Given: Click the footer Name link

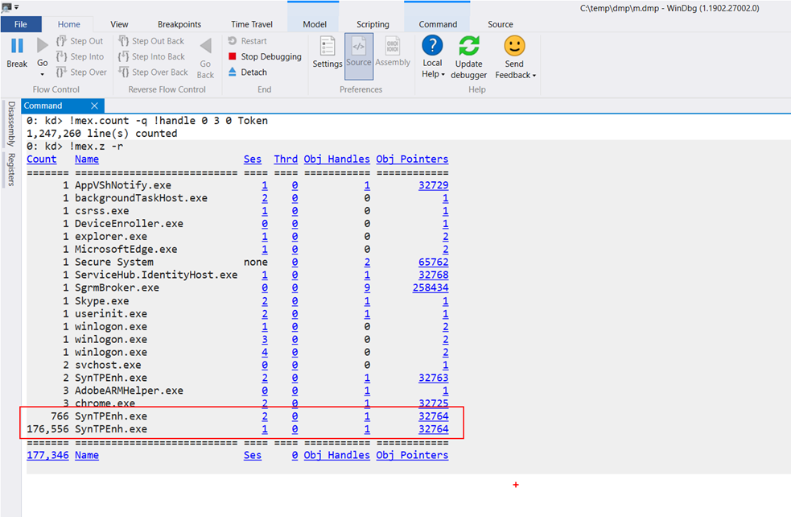Looking at the screenshot, I should click(87, 455).
